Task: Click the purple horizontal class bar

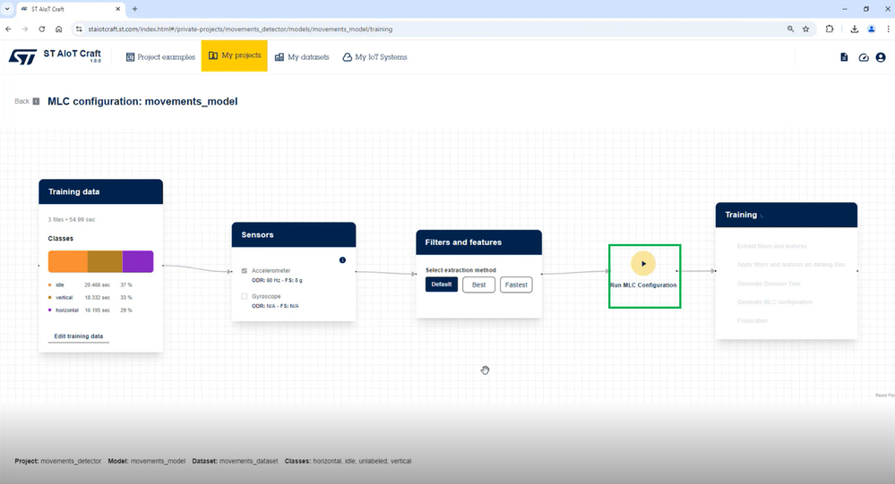Action: (x=138, y=261)
